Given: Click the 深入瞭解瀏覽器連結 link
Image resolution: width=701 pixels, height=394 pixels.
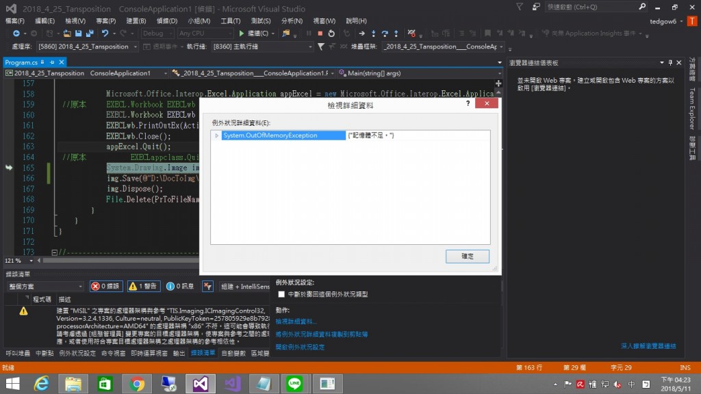Looking at the screenshot, I should click(648, 345).
